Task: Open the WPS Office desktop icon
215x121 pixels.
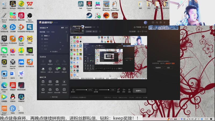Action: point(30,5)
